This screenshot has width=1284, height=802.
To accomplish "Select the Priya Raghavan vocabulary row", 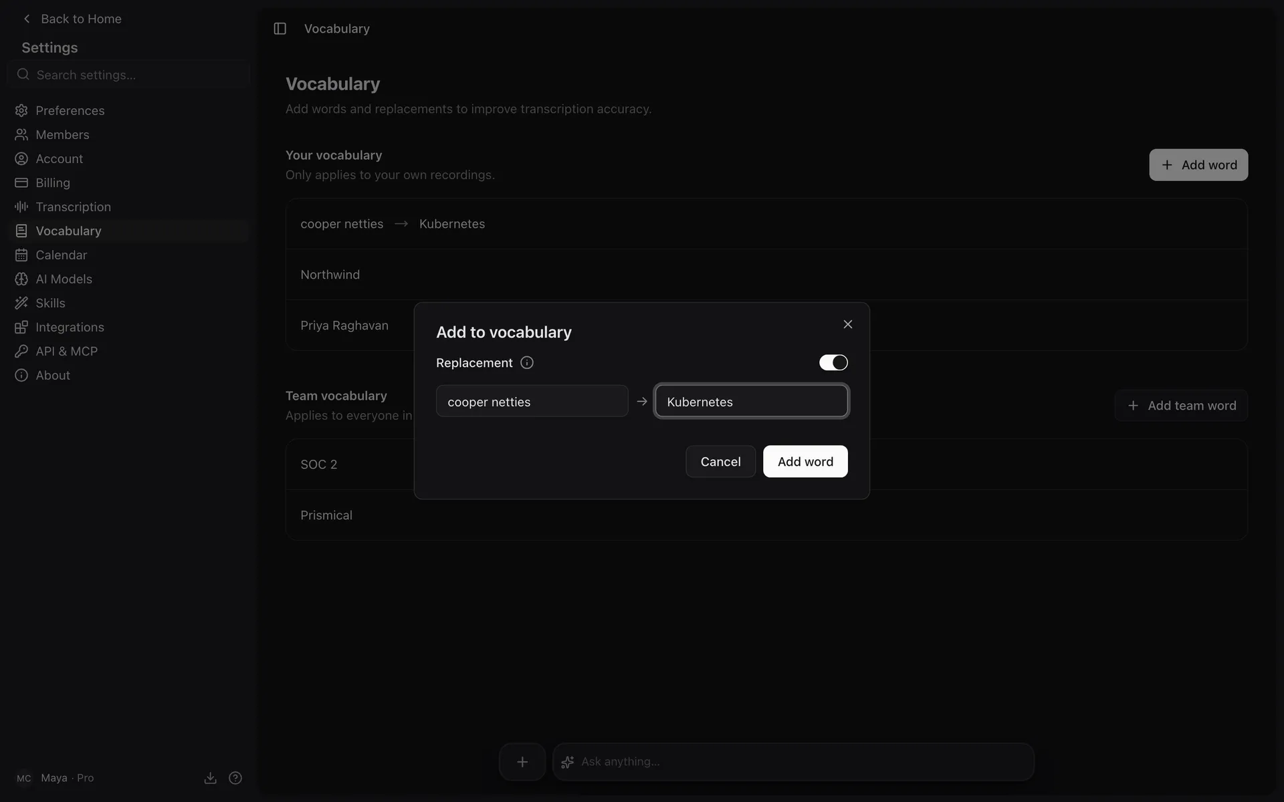I will pyautogui.click(x=766, y=325).
